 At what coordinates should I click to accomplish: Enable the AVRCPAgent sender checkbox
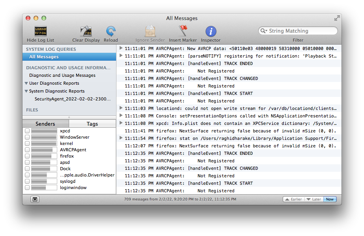27,150
